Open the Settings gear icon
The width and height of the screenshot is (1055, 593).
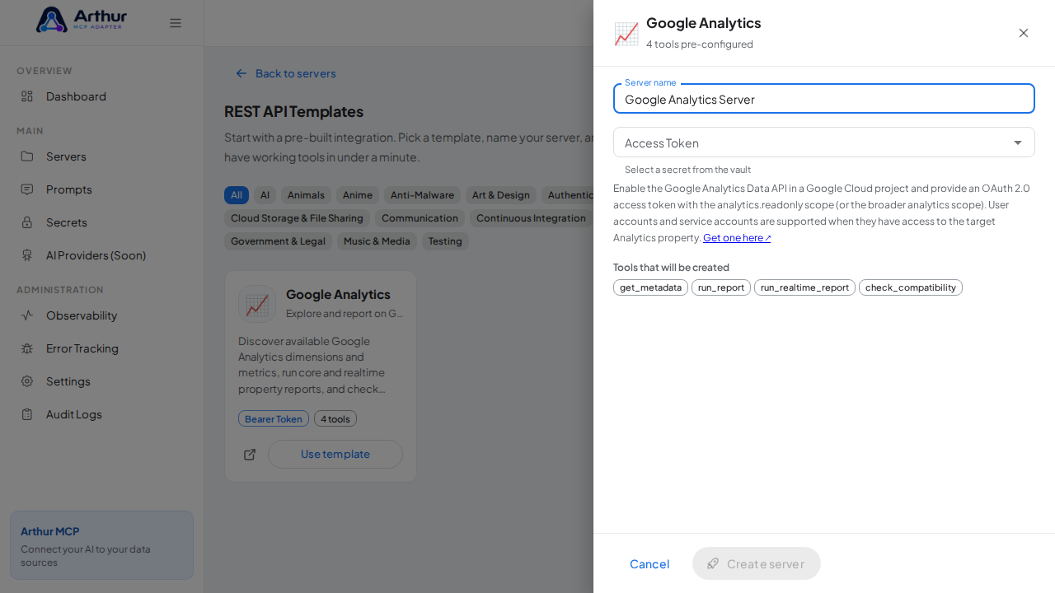pos(27,381)
